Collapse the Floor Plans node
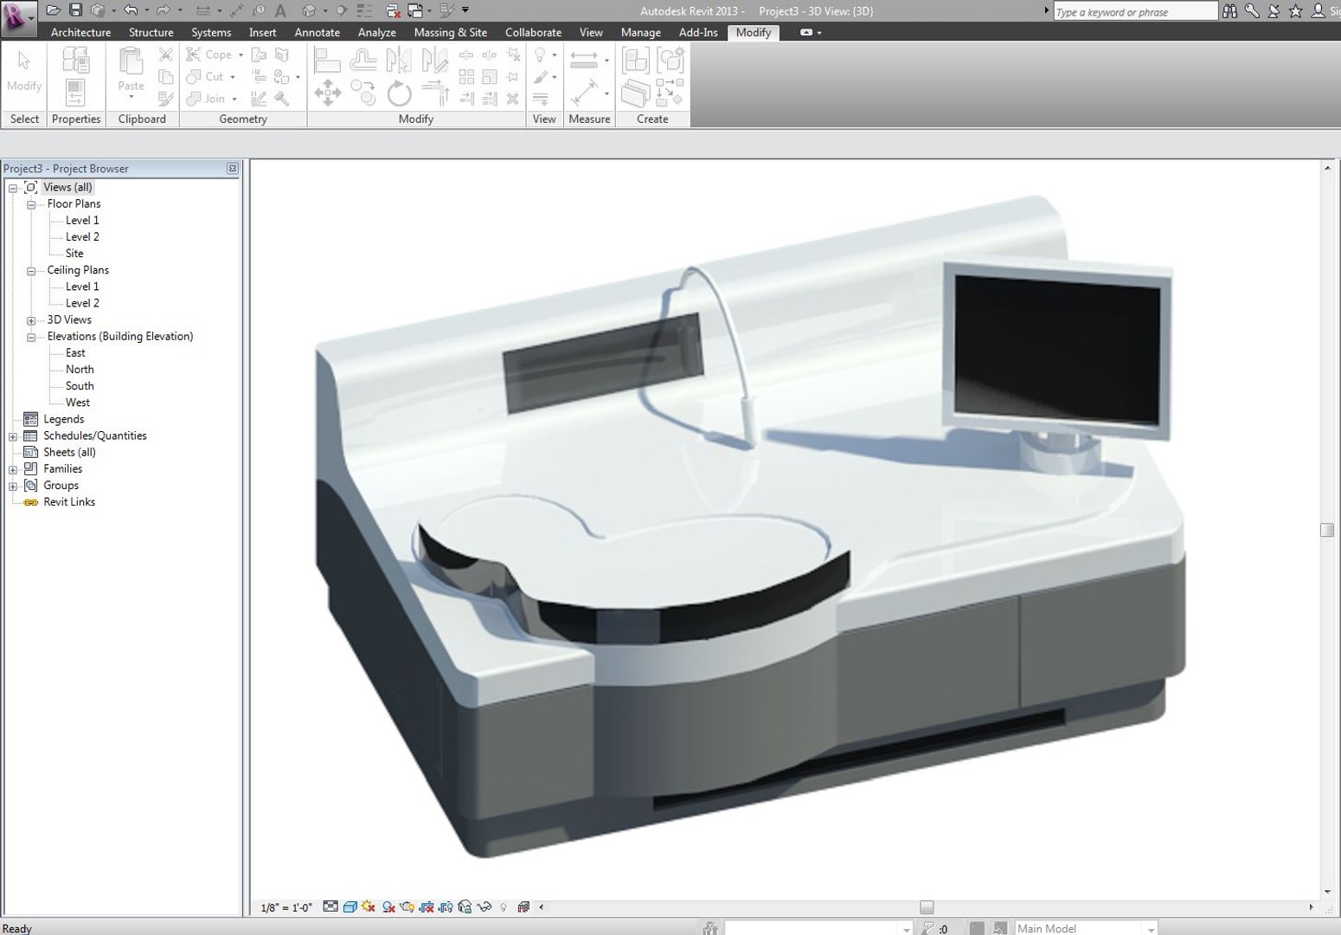The width and height of the screenshot is (1341, 935). click(31, 205)
